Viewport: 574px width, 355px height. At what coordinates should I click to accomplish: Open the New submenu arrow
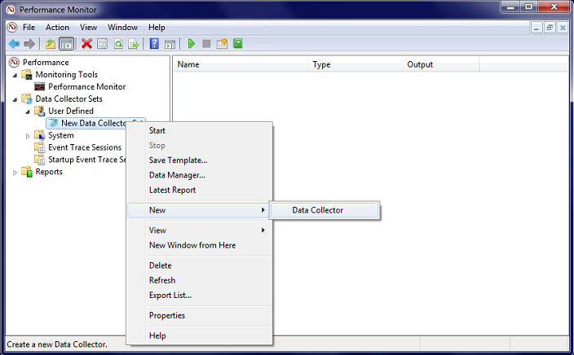(263, 210)
